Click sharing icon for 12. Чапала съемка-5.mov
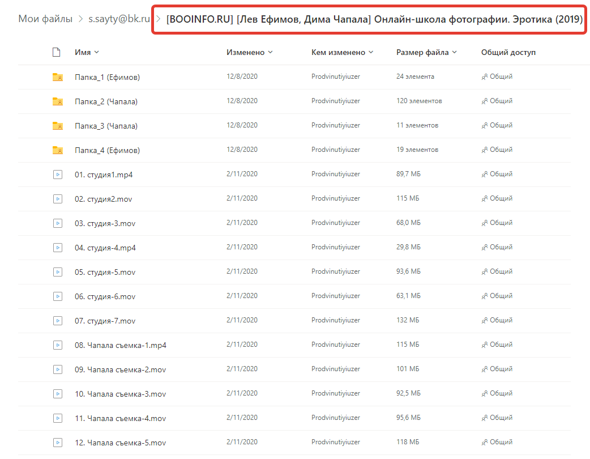Viewport: 590px width, 459px height. pos(485,442)
